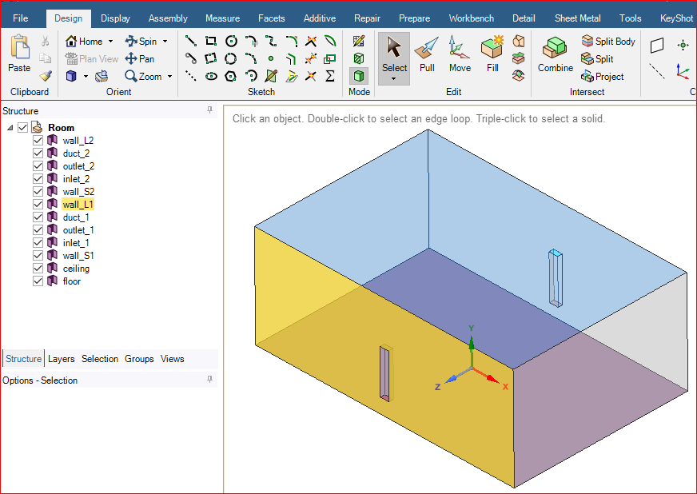
Task: Open the File menu button
Action: pos(20,18)
